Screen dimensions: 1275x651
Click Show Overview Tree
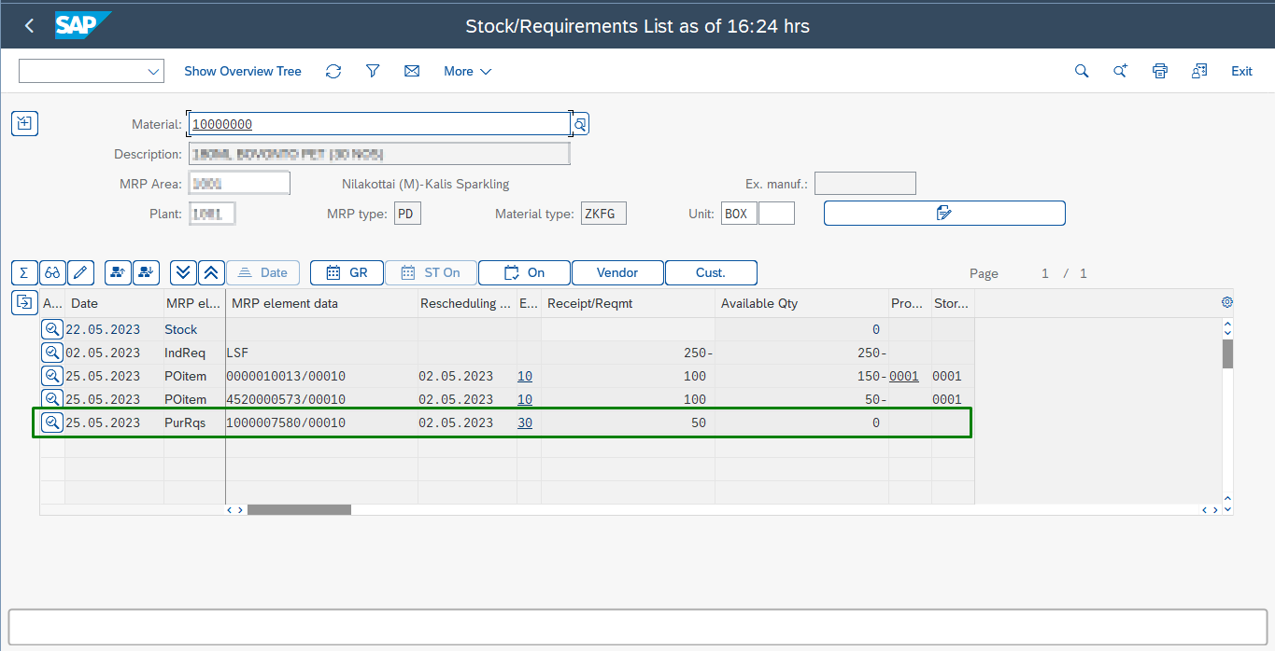click(x=243, y=71)
